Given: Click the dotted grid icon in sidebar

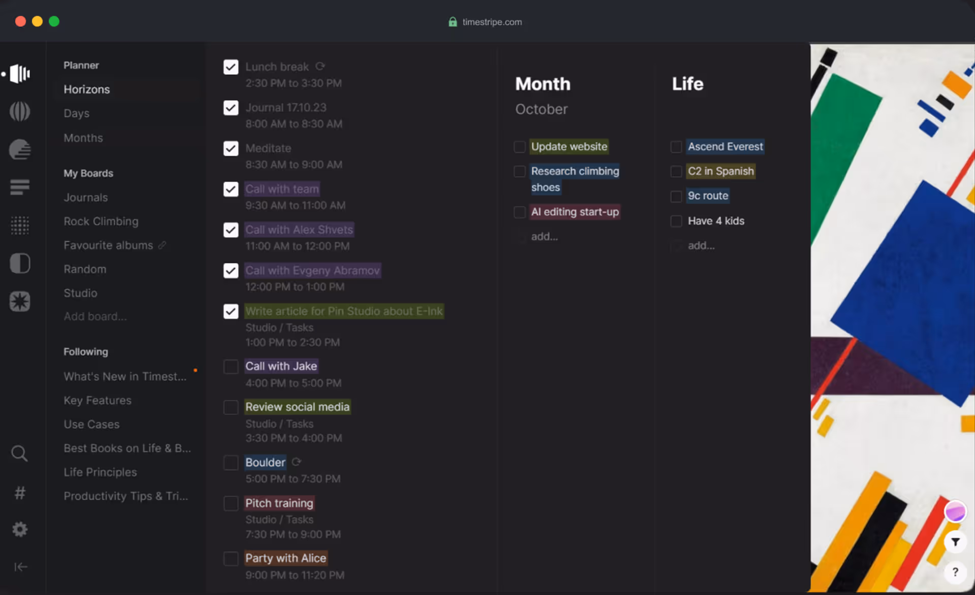Looking at the screenshot, I should (x=19, y=225).
